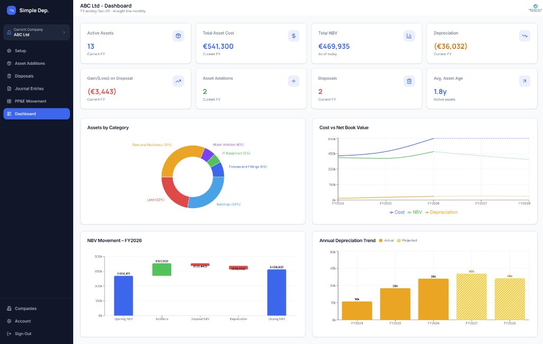Click the Gain/(Loss) on Disposal trend icon

pyautogui.click(x=178, y=81)
